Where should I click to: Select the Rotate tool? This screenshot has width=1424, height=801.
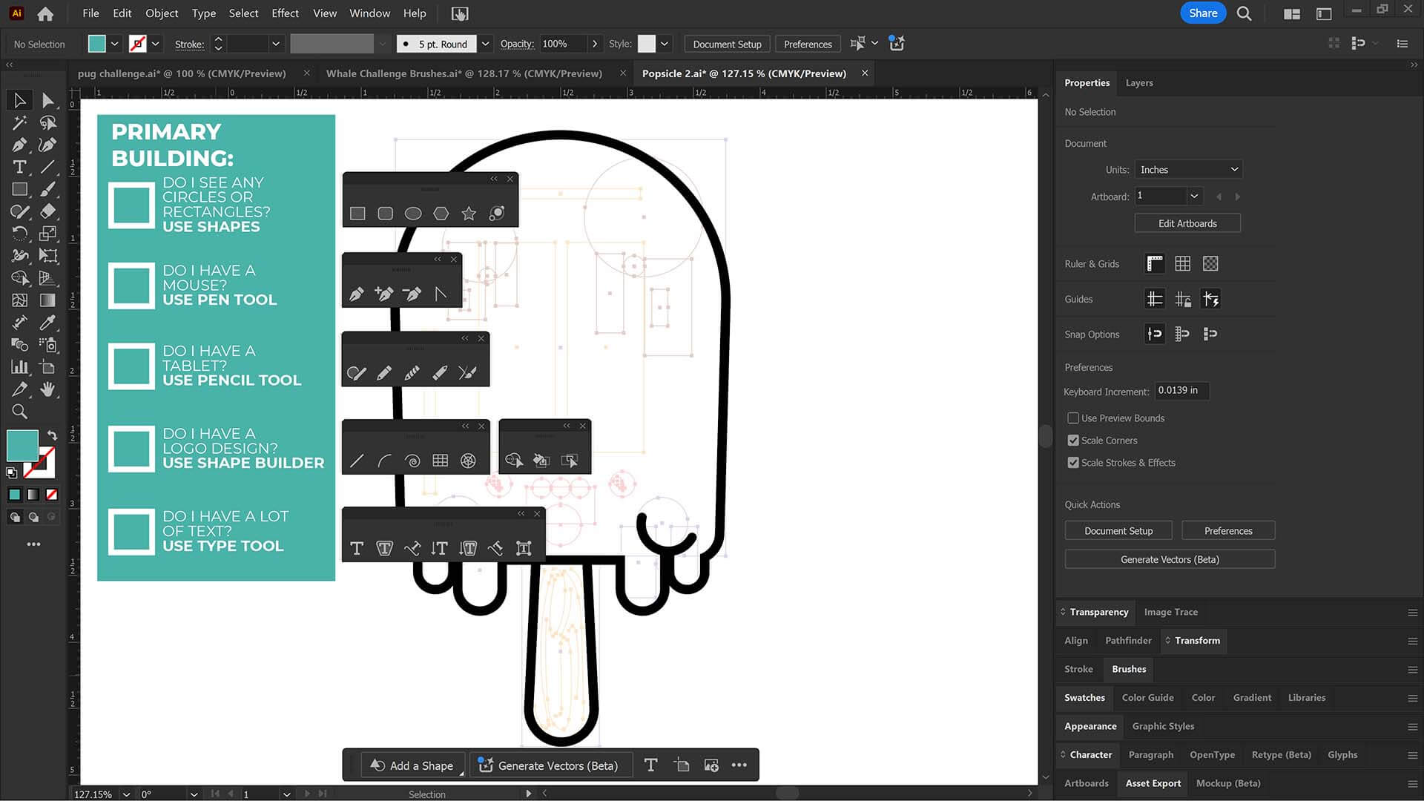click(x=19, y=234)
